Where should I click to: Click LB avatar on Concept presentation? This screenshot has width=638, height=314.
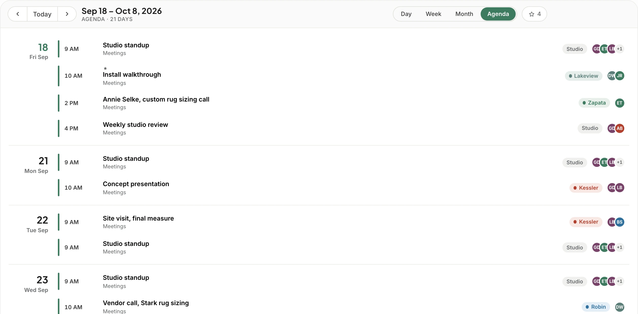(619, 188)
